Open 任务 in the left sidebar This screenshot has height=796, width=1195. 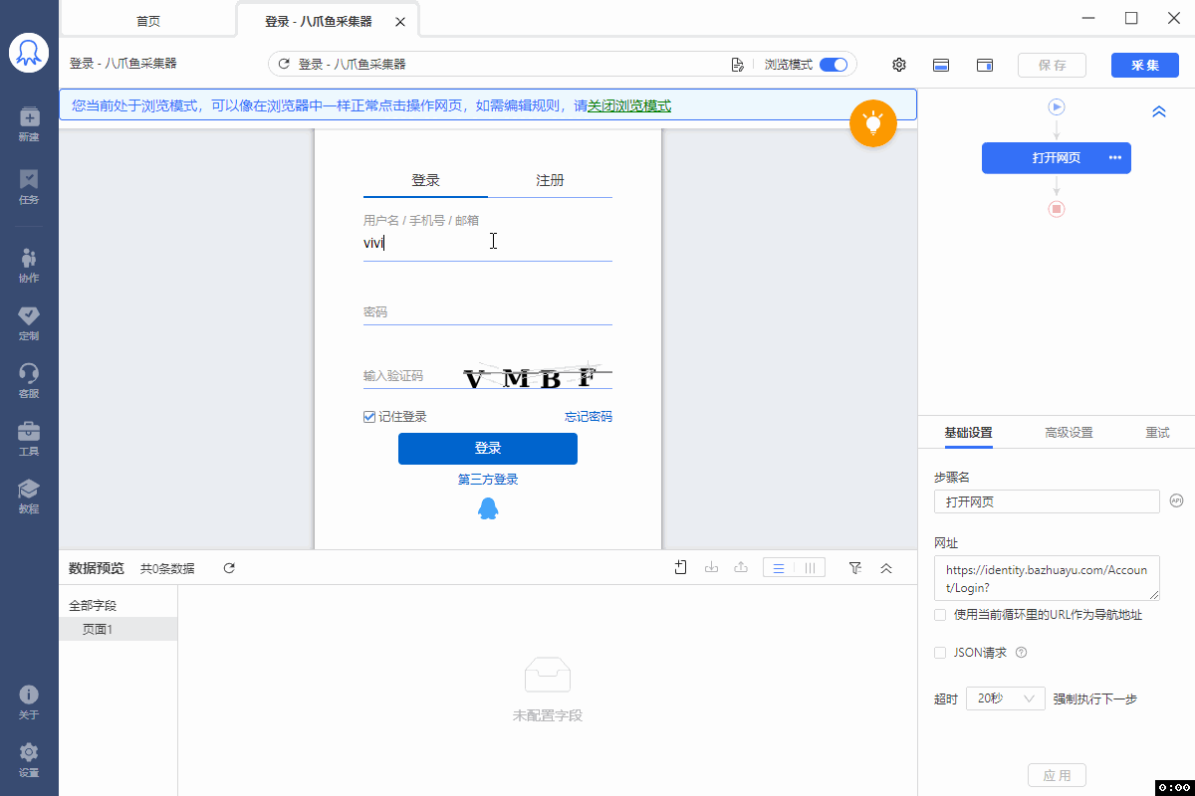coord(29,186)
